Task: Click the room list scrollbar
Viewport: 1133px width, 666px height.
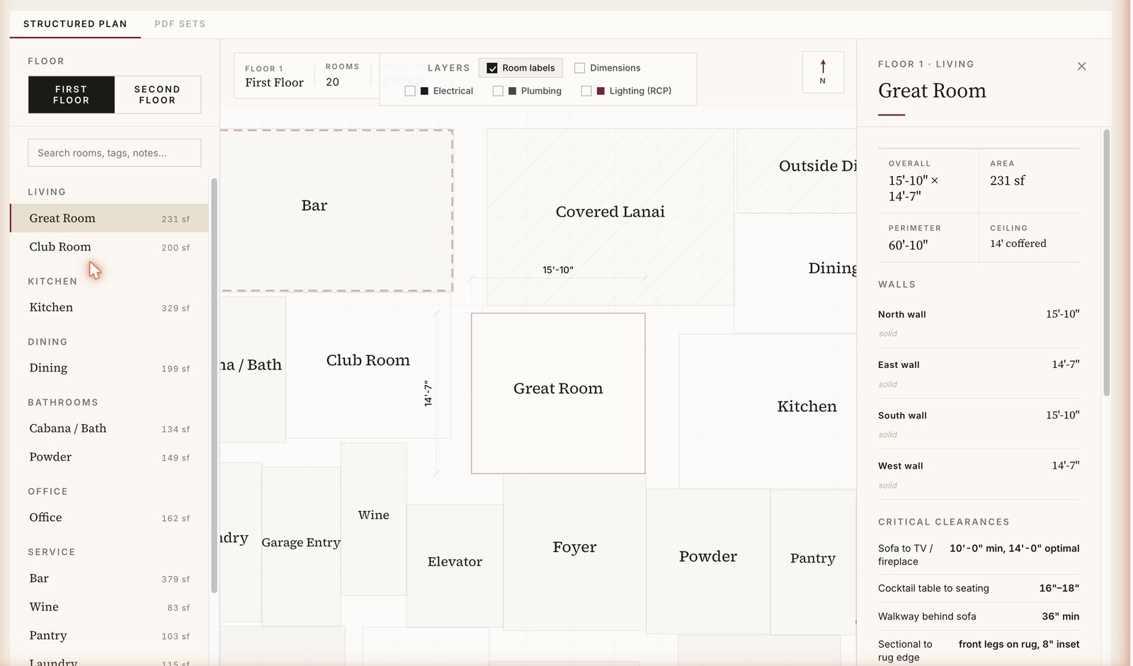Action: pos(214,386)
